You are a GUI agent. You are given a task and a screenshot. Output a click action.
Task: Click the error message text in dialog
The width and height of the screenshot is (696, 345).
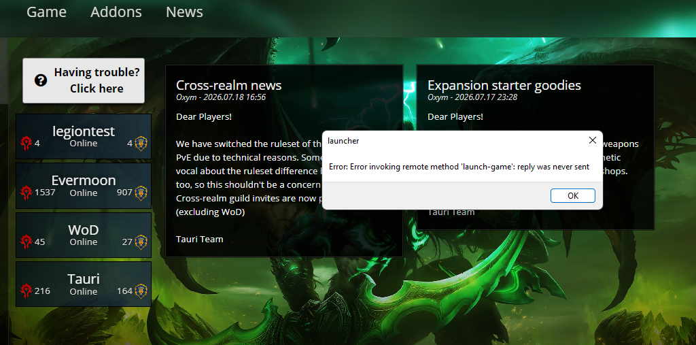459,167
